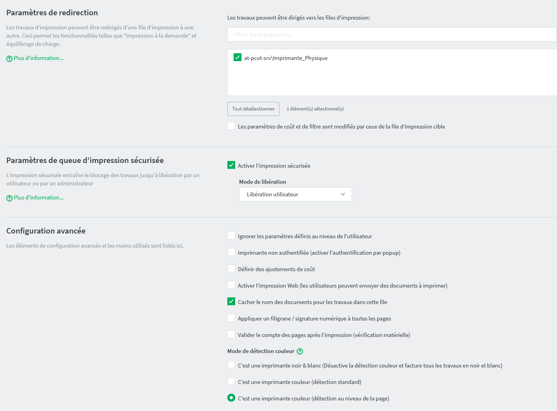Open Plus d'information under Paramètres de redirection

click(38, 58)
